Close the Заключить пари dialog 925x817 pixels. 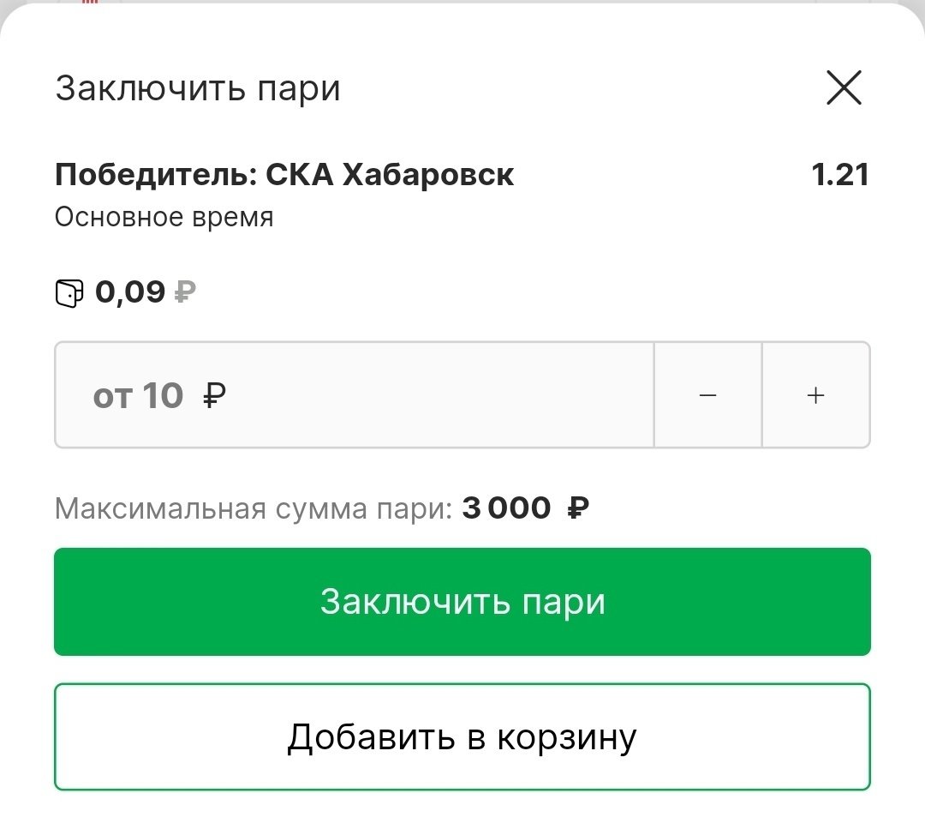[844, 88]
